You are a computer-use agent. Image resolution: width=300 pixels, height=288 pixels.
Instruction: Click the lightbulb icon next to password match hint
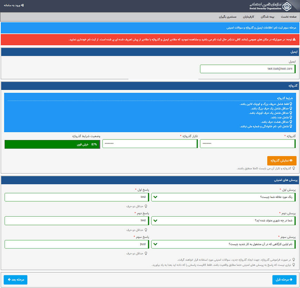click(x=293, y=168)
